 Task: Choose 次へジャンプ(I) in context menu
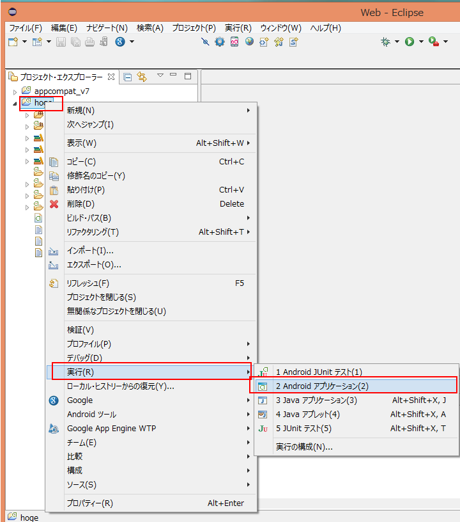coord(151,125)
